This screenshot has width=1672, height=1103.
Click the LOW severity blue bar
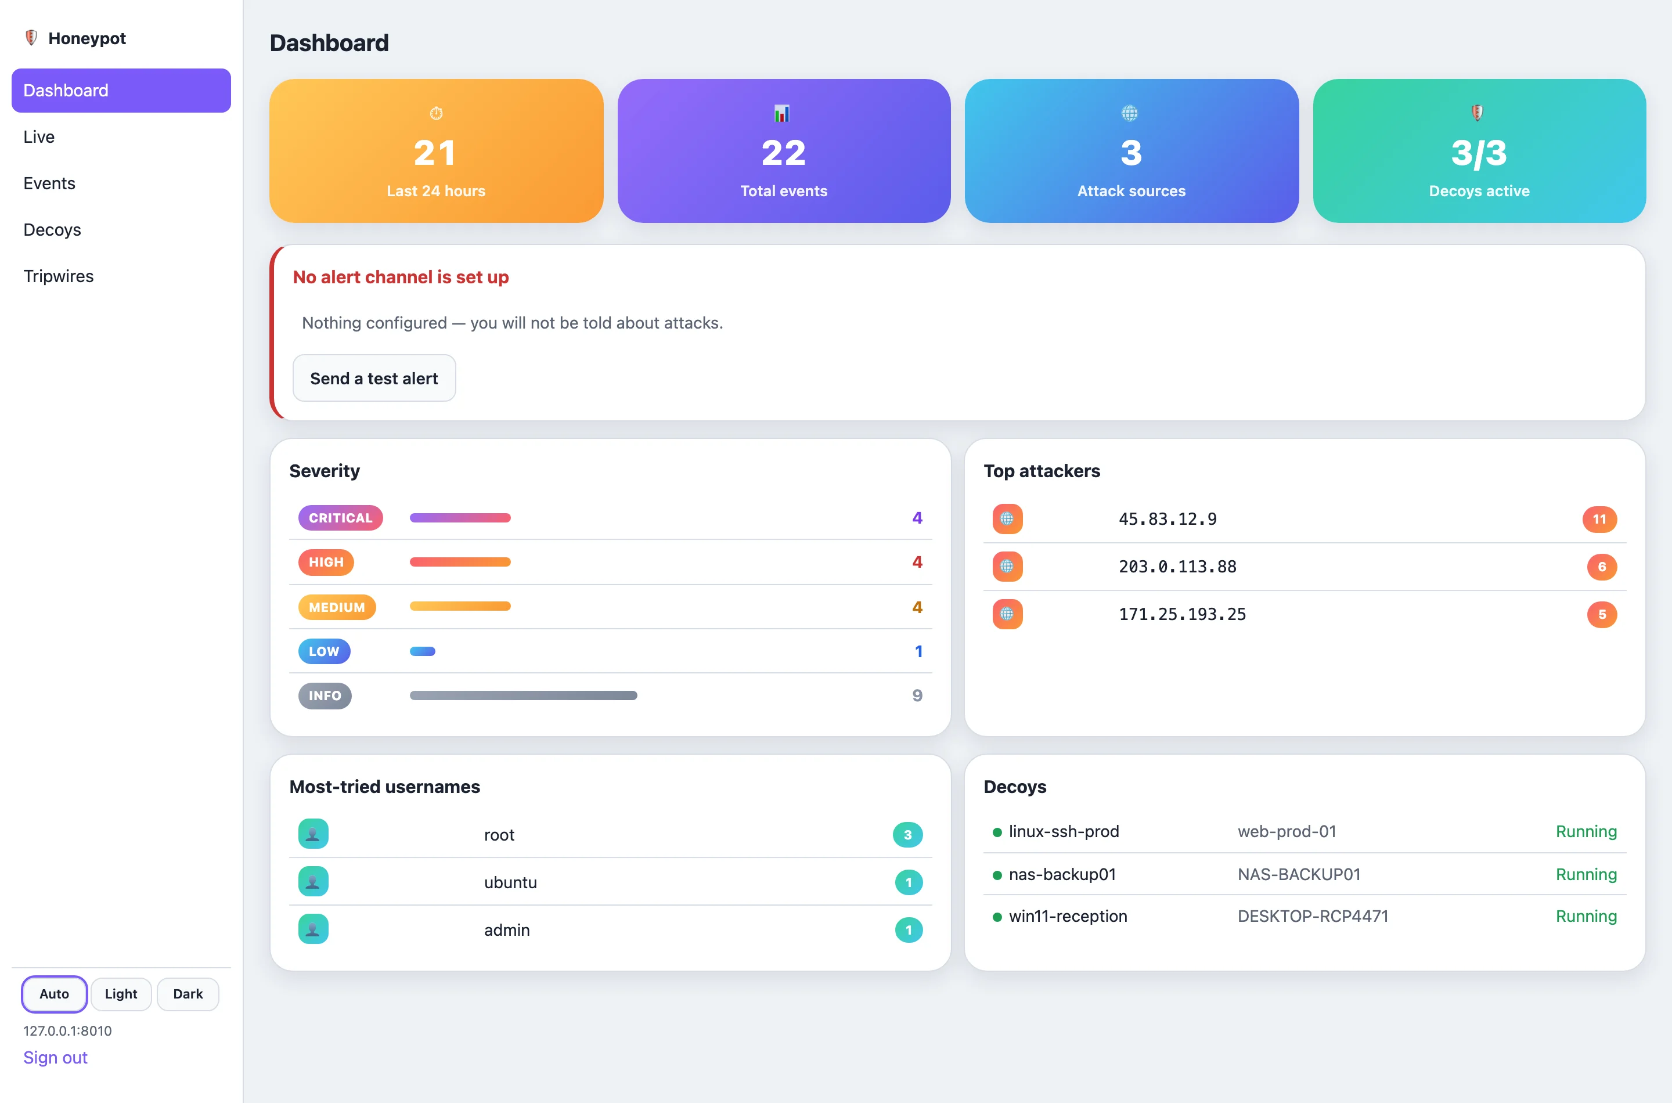(x=423, y=651)
